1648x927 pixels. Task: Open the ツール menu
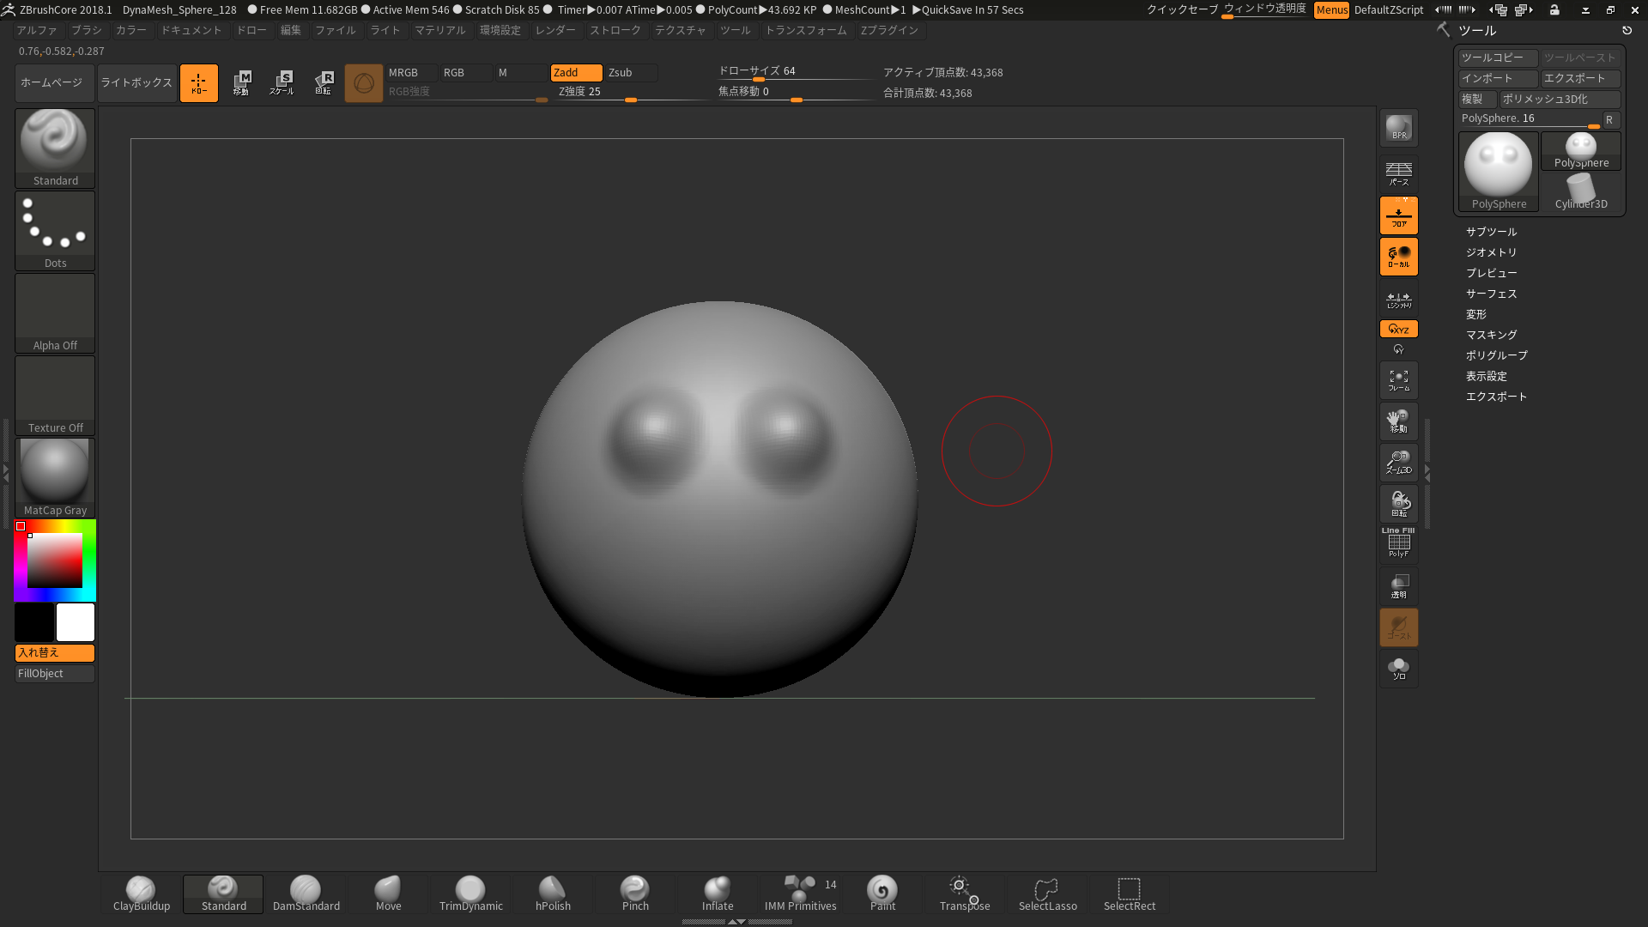735,31
